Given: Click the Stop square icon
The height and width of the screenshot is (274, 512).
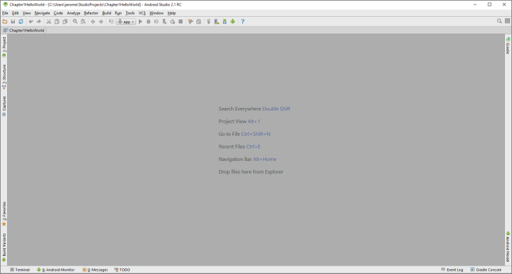Looking at the screenshot, I should pyautogui.click(x=181, y=21).
